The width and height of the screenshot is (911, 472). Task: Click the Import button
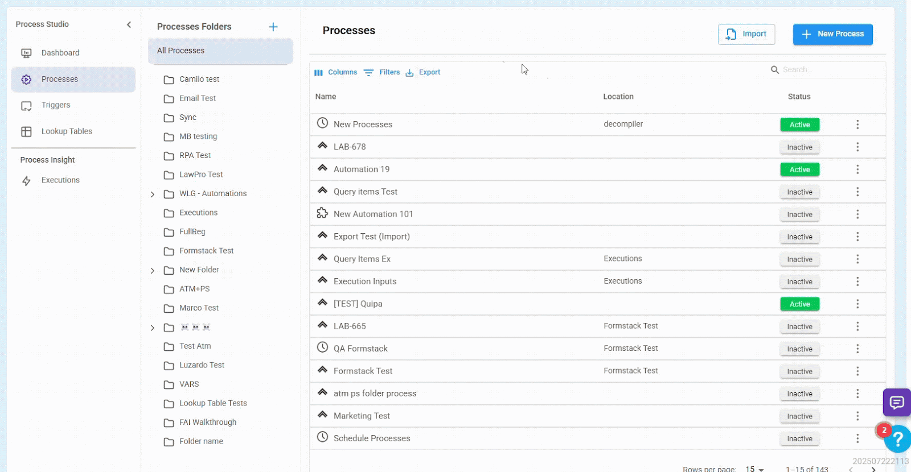coord(746,34)
